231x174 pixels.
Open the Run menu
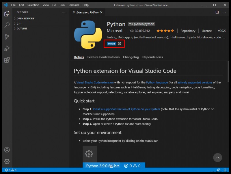coord(62,5)
